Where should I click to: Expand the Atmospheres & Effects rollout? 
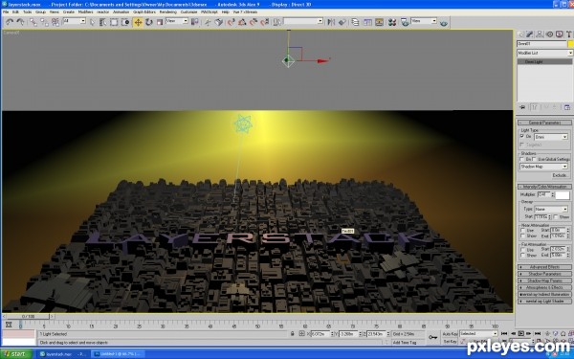(x=544, y=287)
